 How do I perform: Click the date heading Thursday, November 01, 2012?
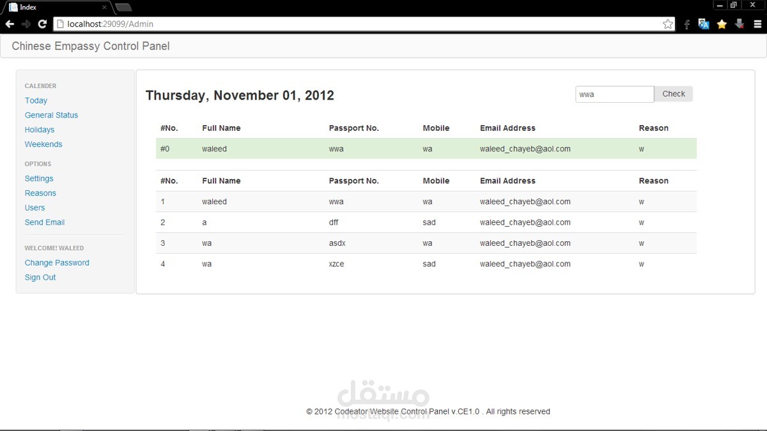tap(240, 95)
